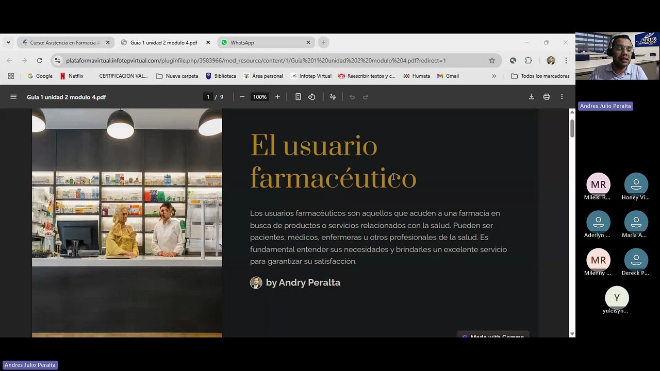Select the Andres Julio Peralta presenter video
660x371 pixels.
[617, 56]
